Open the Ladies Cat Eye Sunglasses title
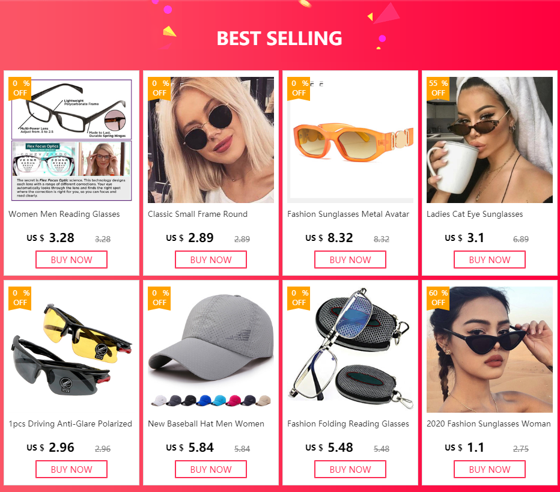560x492 pixels. coord(475,214)
